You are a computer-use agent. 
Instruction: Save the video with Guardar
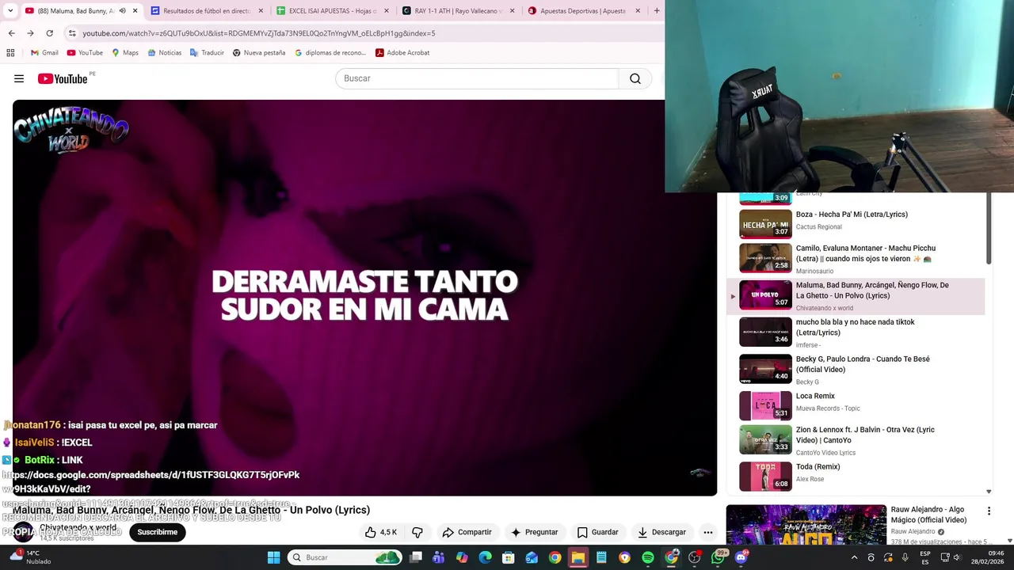[x=597, y=532]
